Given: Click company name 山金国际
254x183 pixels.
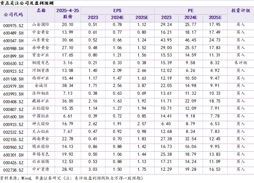Looking at the screenshot, I should [x=41, y=24].
